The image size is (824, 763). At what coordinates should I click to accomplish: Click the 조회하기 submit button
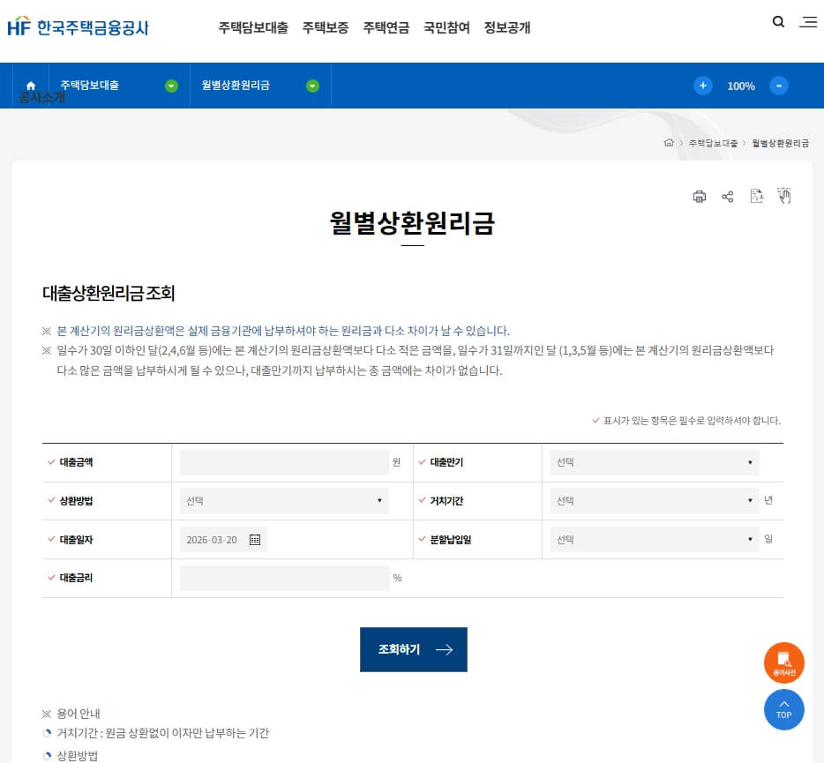pos(413,648)
